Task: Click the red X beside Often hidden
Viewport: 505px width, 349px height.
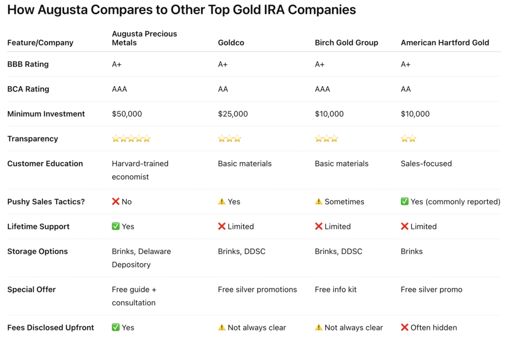Action: [x=405, y=327]
